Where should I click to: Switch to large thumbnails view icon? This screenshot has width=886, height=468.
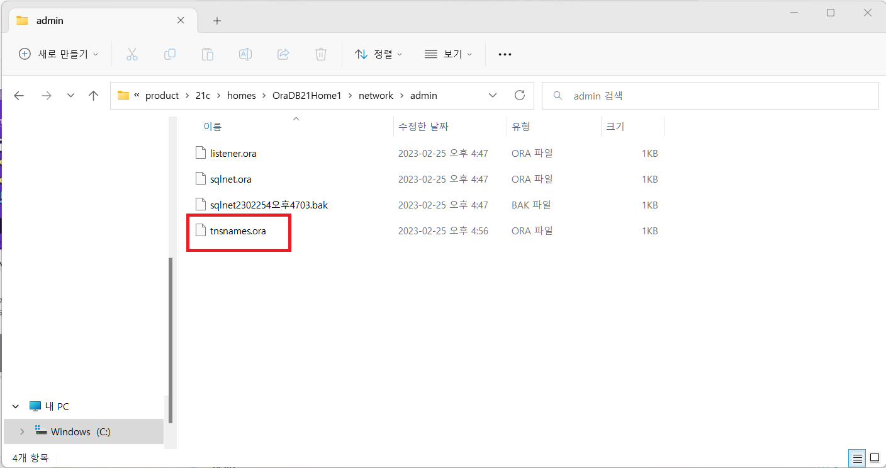click(875, 458)
